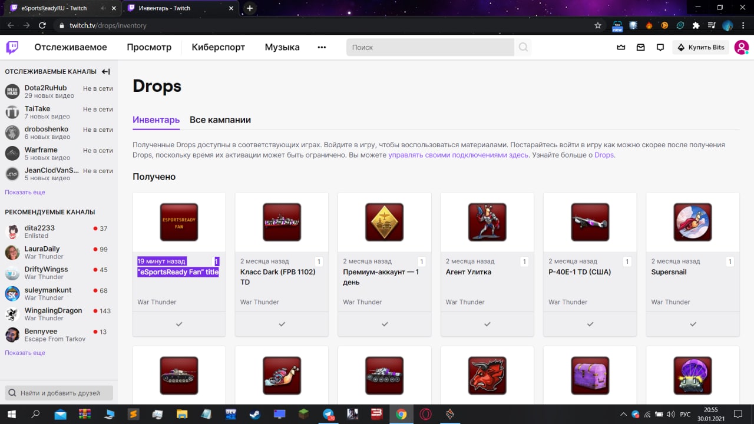The image size is (754, 424).
Task: Click the Supersnail drop image
Action: point(693,222)
